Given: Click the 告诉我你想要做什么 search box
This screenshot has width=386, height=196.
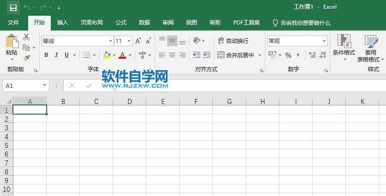Looking at the screenshot, I should point(302,23).
